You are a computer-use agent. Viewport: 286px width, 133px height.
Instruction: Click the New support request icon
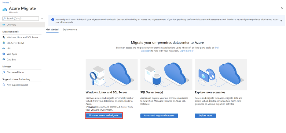click(x=4, y=85)
